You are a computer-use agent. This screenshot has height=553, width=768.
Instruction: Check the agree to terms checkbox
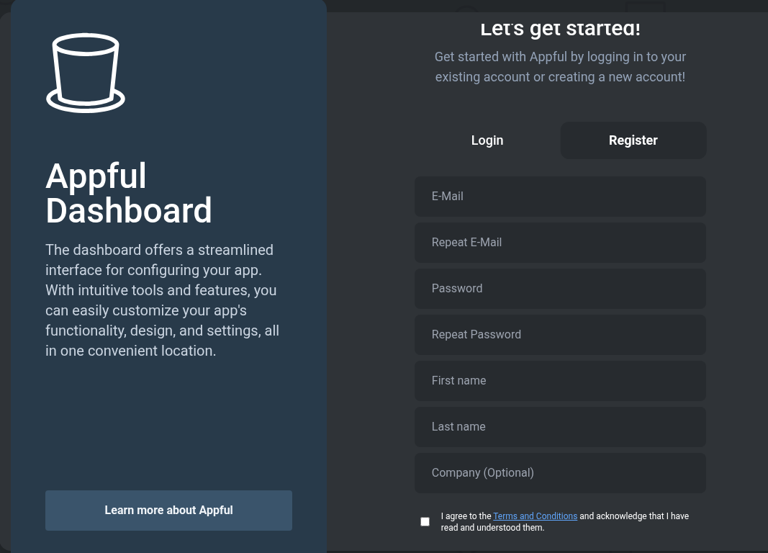click(x=425, y=521)
